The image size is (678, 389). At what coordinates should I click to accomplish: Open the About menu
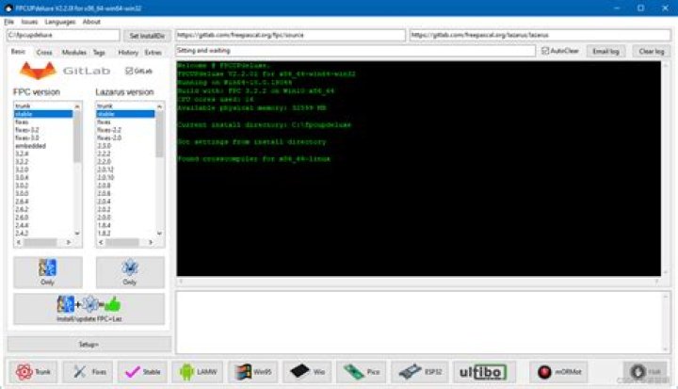point(91,22)
